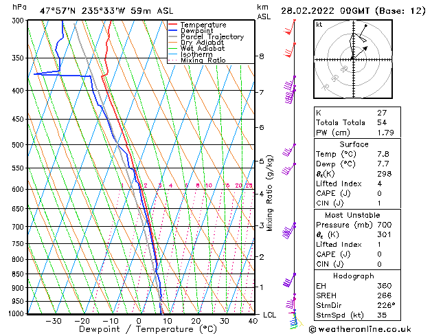Click the "Dewpoint / Temperature (°C)" axis title

pos(148,329)
